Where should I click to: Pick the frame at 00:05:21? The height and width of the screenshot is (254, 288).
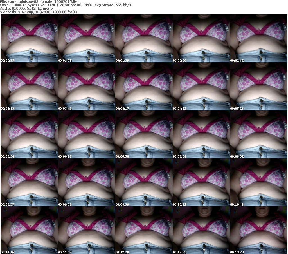tap(259, 86)
